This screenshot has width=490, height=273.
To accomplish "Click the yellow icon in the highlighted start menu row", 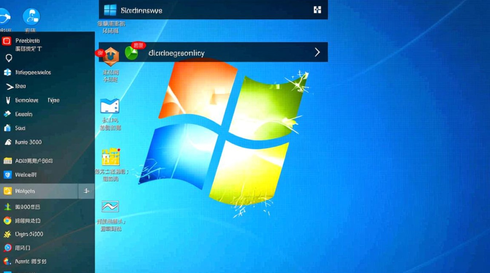I will point(8,191).
